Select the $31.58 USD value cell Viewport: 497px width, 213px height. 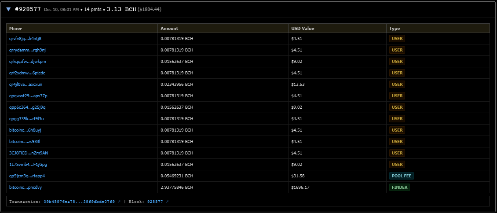[x=337, y=176]
